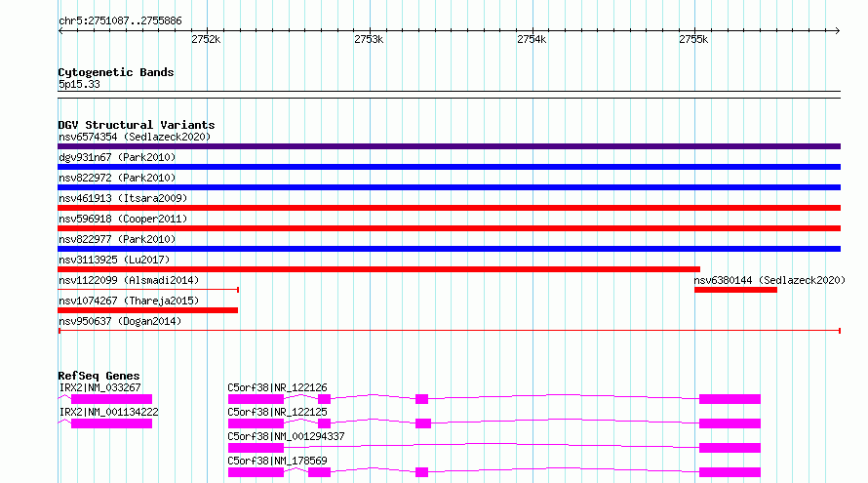Select first exon of C5orf38 NM_001294337
This screenshot has width=868, height=483.
256,448
